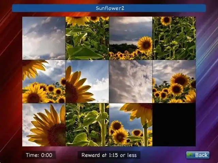Tap the bottom-row thick green stalk tile

point(87,125)
